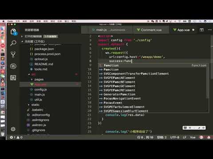Choose the capitalized 'Function' suggestion
The image size is (213, 159).
pos(153,69)
